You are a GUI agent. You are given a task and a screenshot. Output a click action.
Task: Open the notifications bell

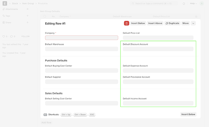[184, 3]
